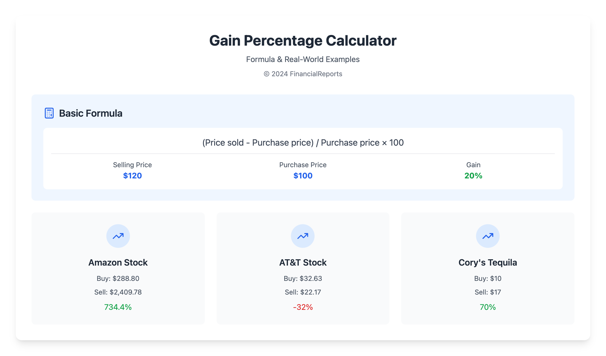Click the AT&T Stock card title
606x356 pixels.
click(x=303, y=263)
